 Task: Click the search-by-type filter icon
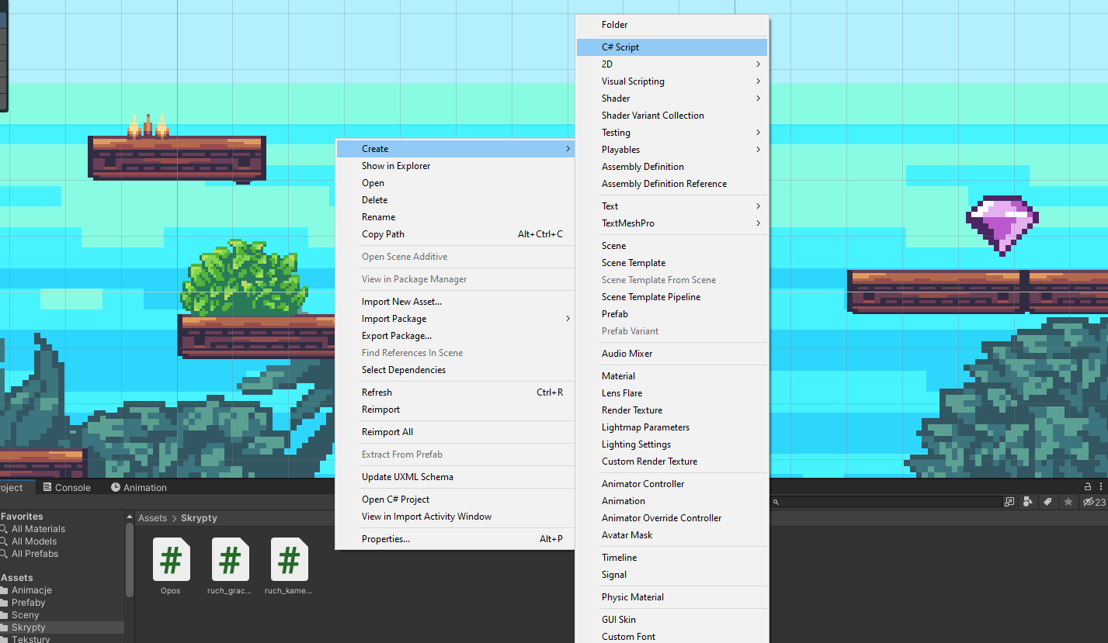[1028, 502]
